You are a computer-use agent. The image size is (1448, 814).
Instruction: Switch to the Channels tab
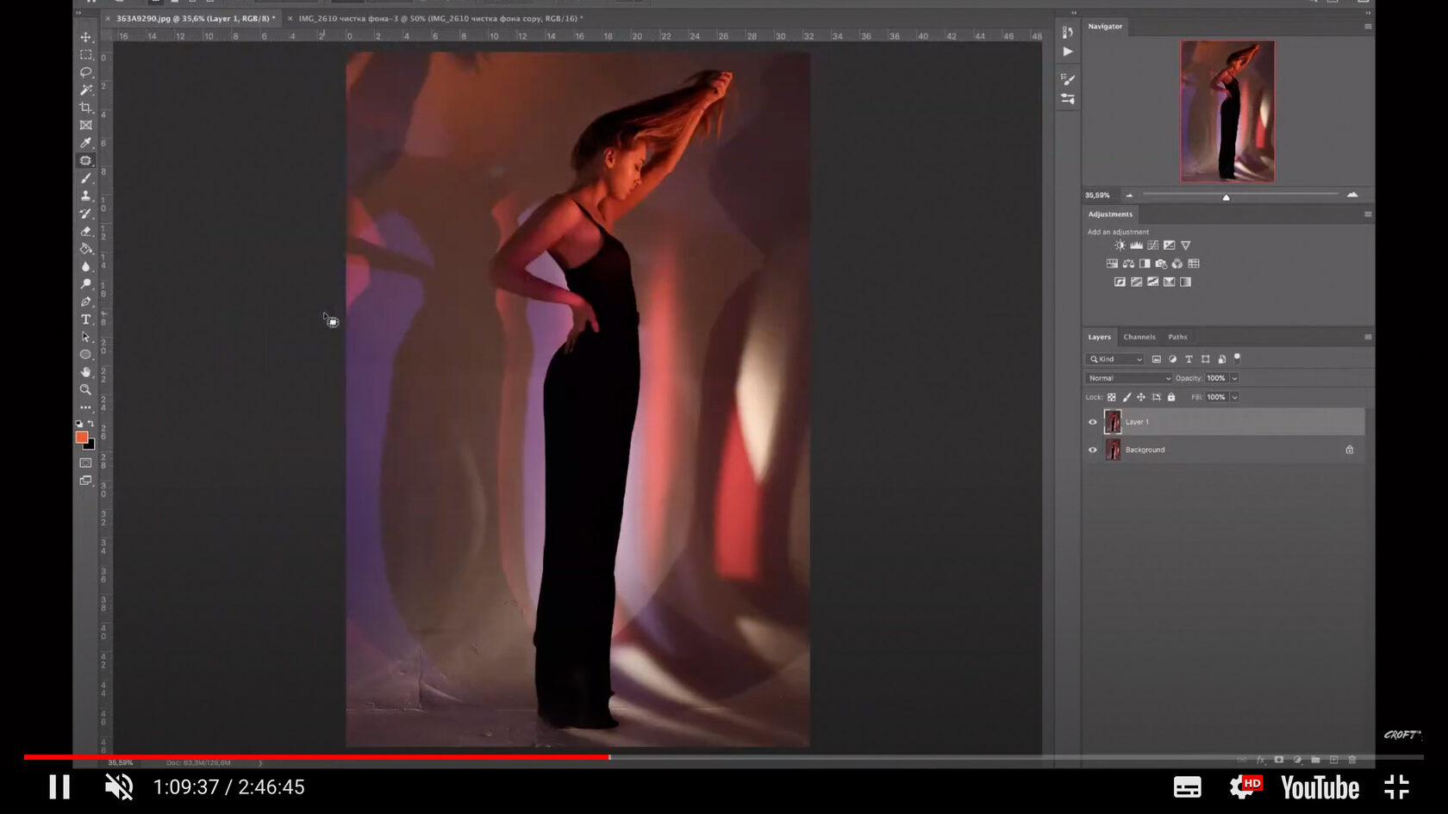(1139, 337)
